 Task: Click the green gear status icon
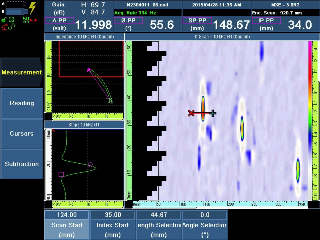click(x=12, y=20)
